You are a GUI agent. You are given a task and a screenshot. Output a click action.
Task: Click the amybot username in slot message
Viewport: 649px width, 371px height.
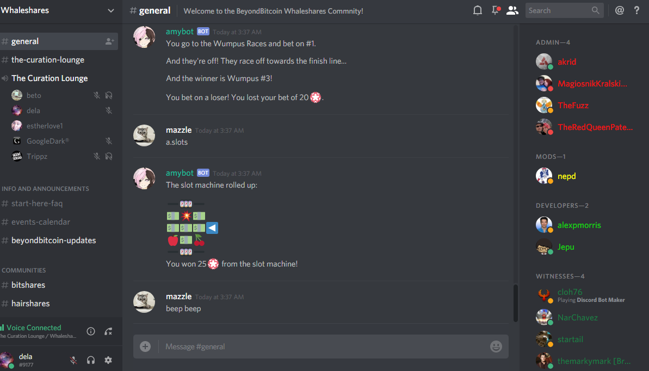coord(180,172)
